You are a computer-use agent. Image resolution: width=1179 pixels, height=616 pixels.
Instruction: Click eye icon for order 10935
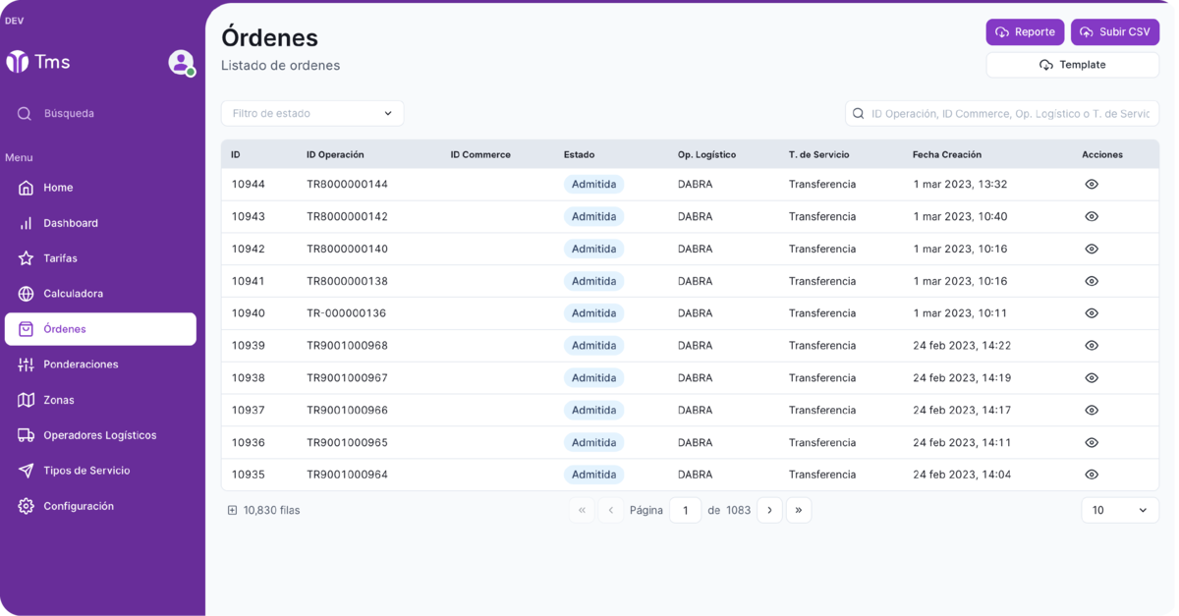[x=1091, y=475]
